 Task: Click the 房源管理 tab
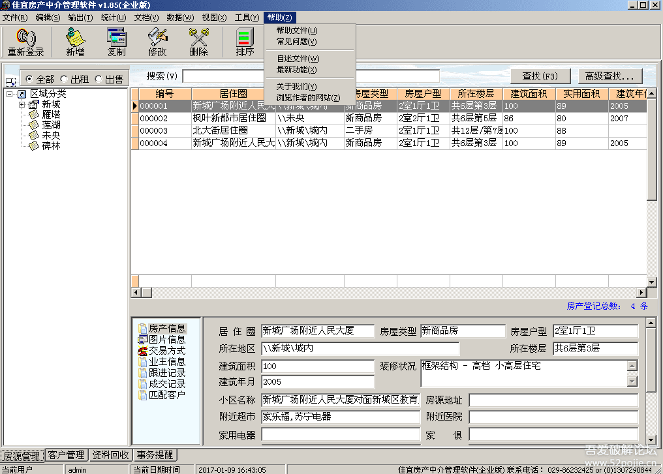coord(22,455)
